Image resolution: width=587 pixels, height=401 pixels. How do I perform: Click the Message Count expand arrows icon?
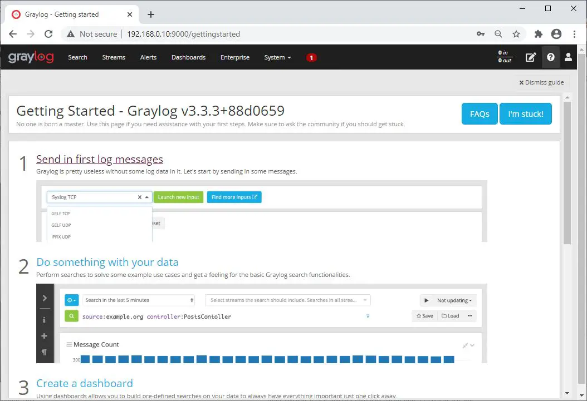coord(465,345)
